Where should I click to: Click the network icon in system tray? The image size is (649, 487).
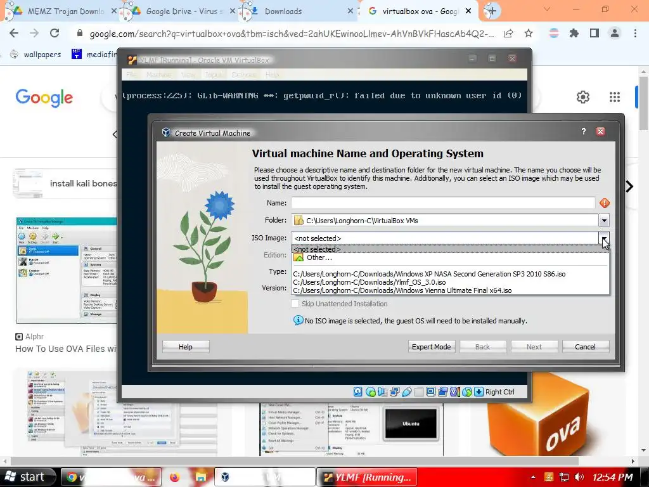tap(563, 477)
